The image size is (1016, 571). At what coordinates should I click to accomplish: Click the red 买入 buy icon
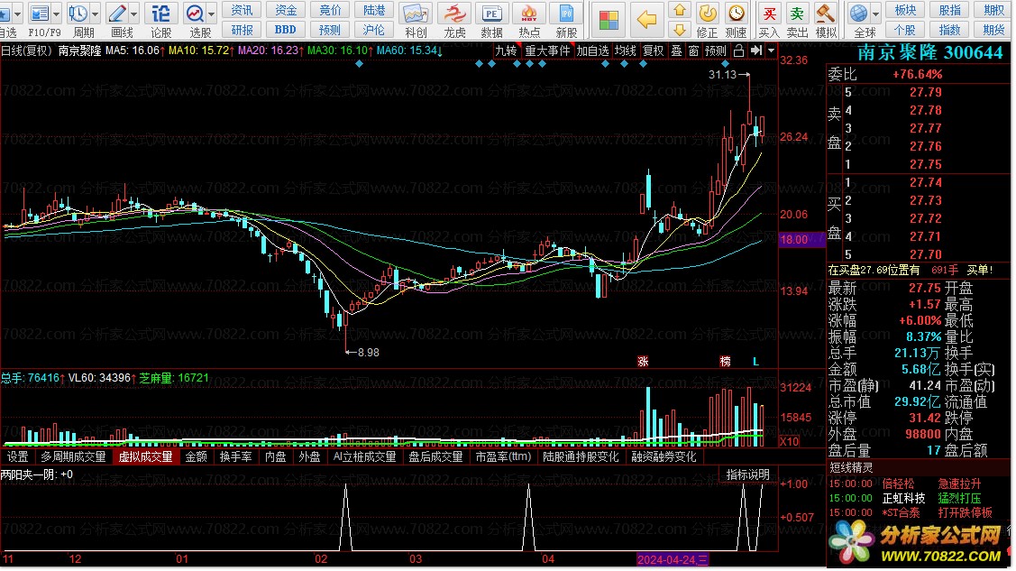point(769,13)
